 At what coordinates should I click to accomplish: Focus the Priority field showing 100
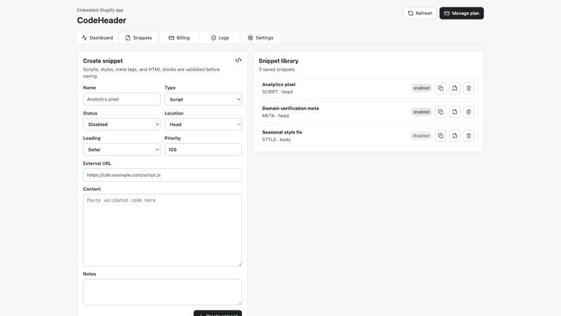click(x=203, y=149)
